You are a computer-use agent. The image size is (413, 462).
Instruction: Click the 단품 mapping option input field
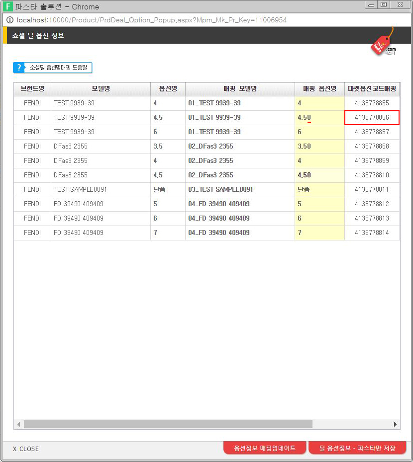[319, 190]
